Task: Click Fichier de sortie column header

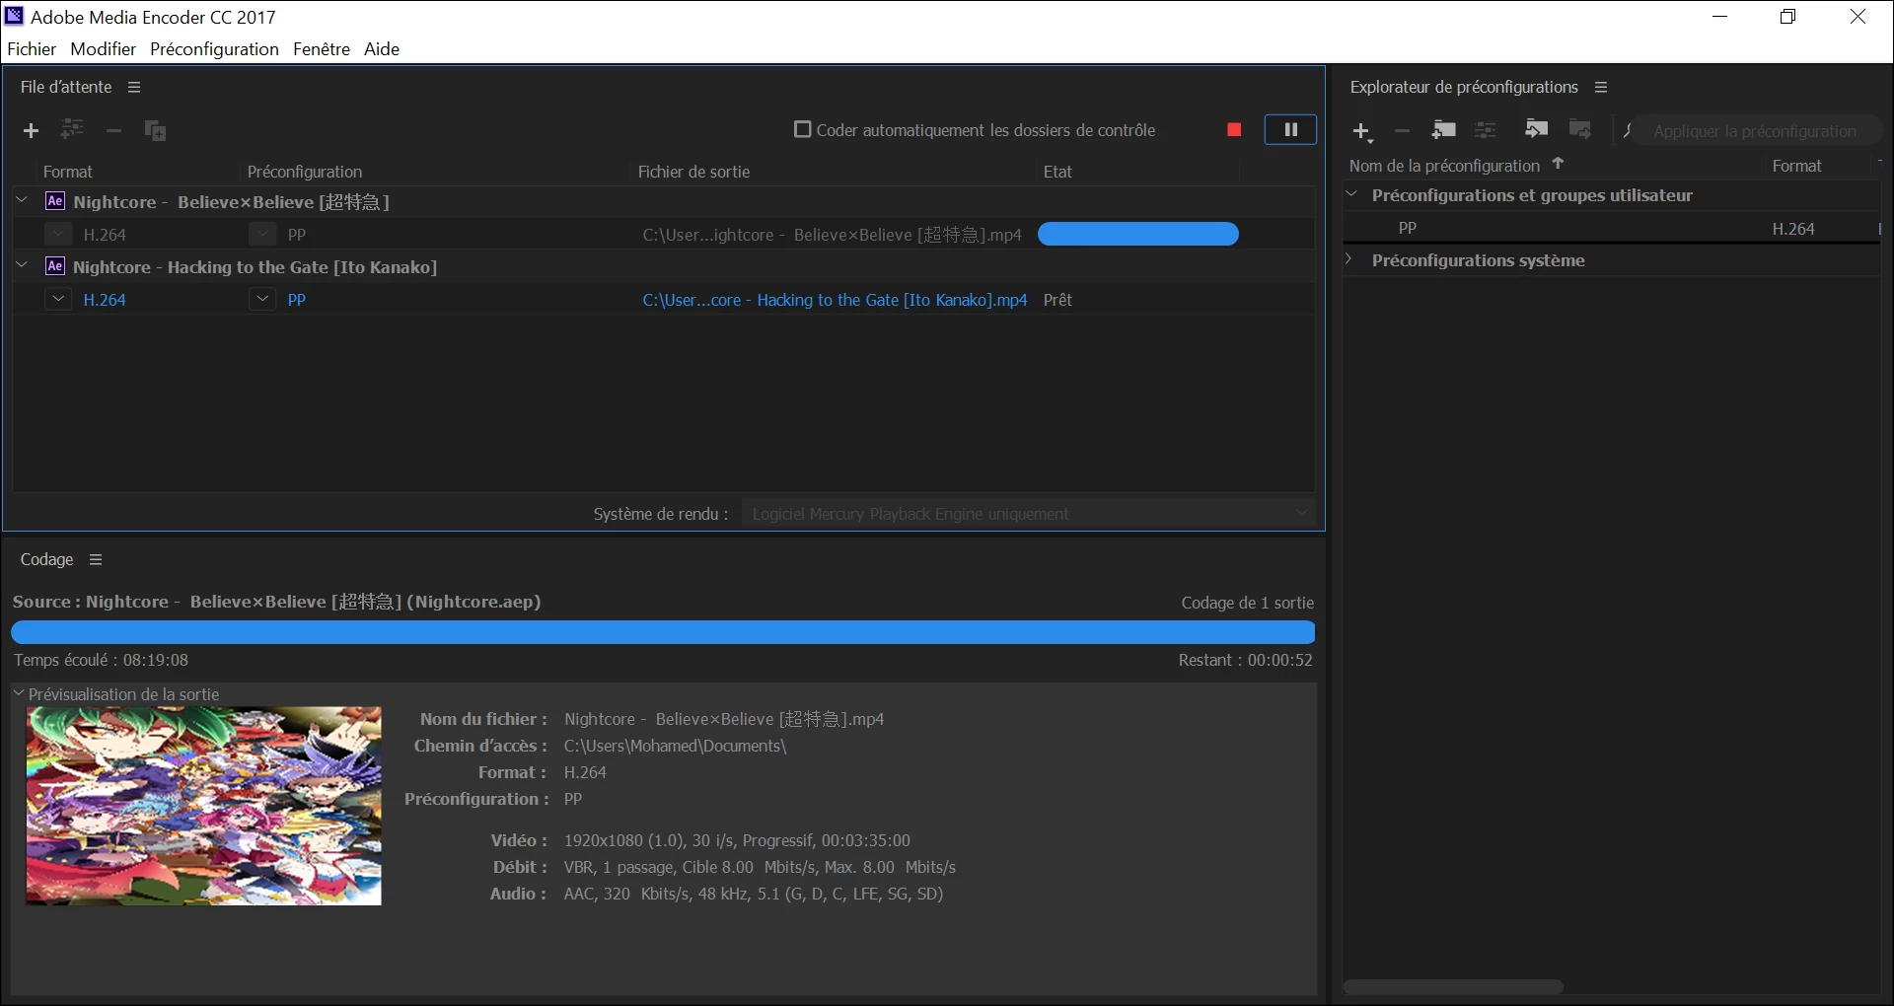Action: pyautogui.click(x=693, y=172)
